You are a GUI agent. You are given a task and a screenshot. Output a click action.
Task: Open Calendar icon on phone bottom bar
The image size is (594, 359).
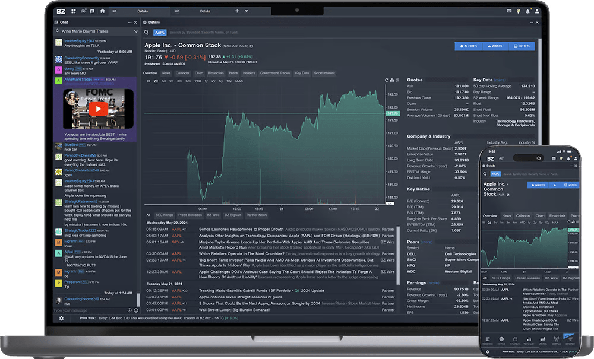pos(515,341)
